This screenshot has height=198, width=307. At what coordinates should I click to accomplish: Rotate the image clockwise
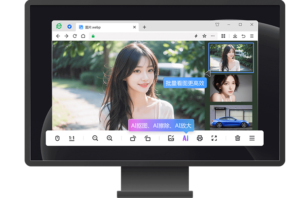133,138
